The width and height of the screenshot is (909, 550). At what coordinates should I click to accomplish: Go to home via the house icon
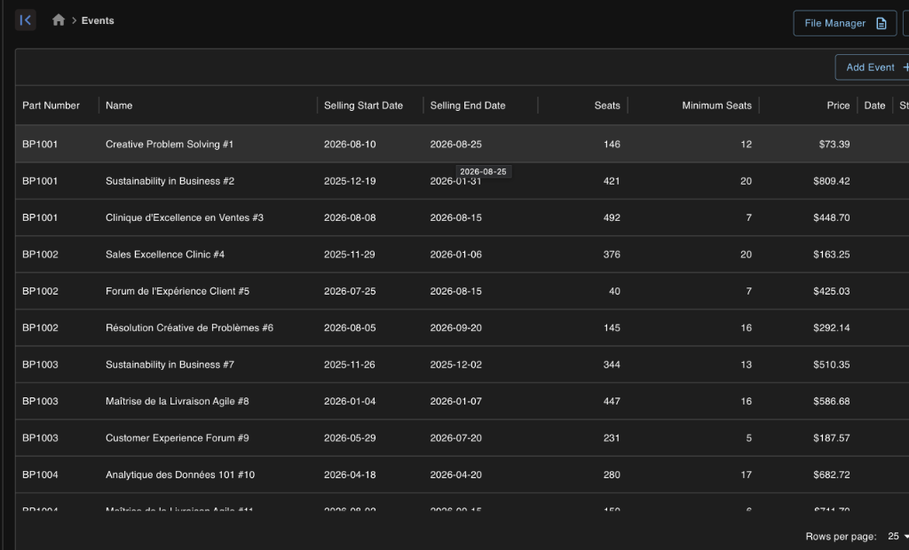pos(59,20)
